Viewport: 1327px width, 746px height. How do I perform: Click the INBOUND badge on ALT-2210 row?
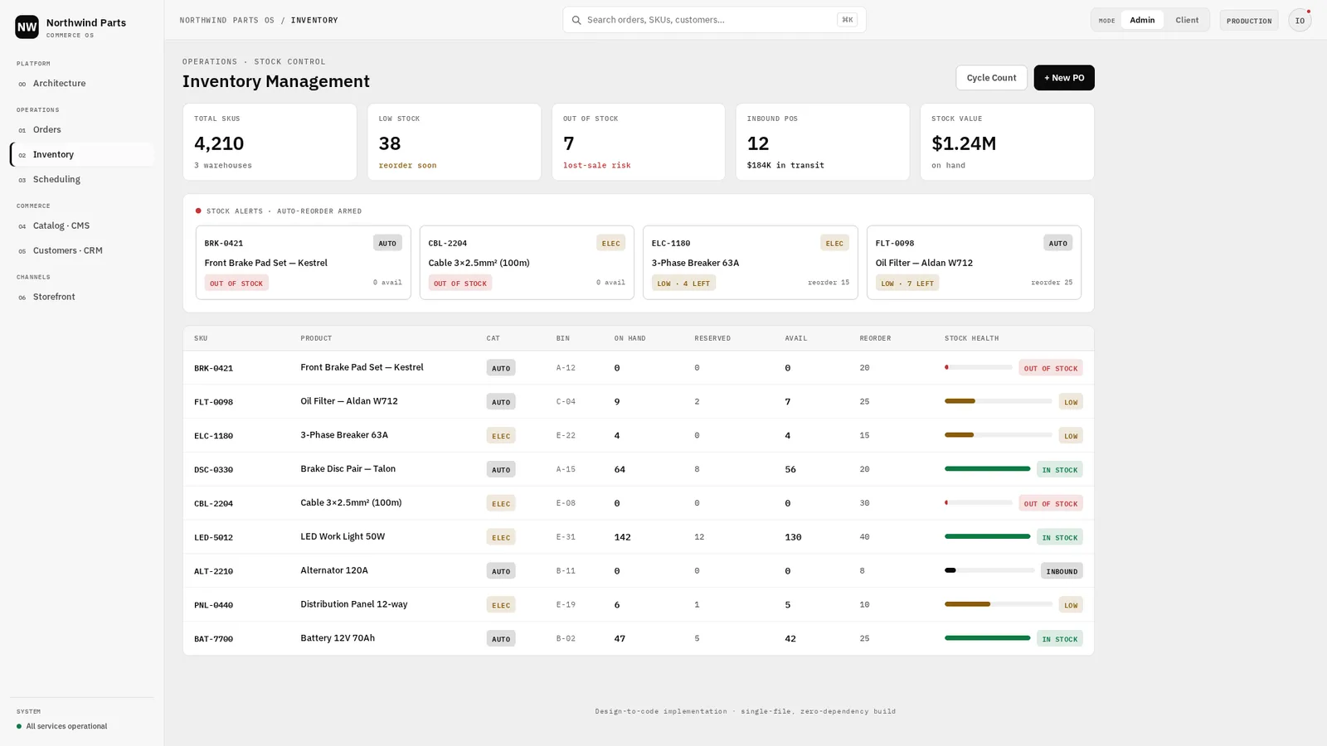click(1062, 571)
